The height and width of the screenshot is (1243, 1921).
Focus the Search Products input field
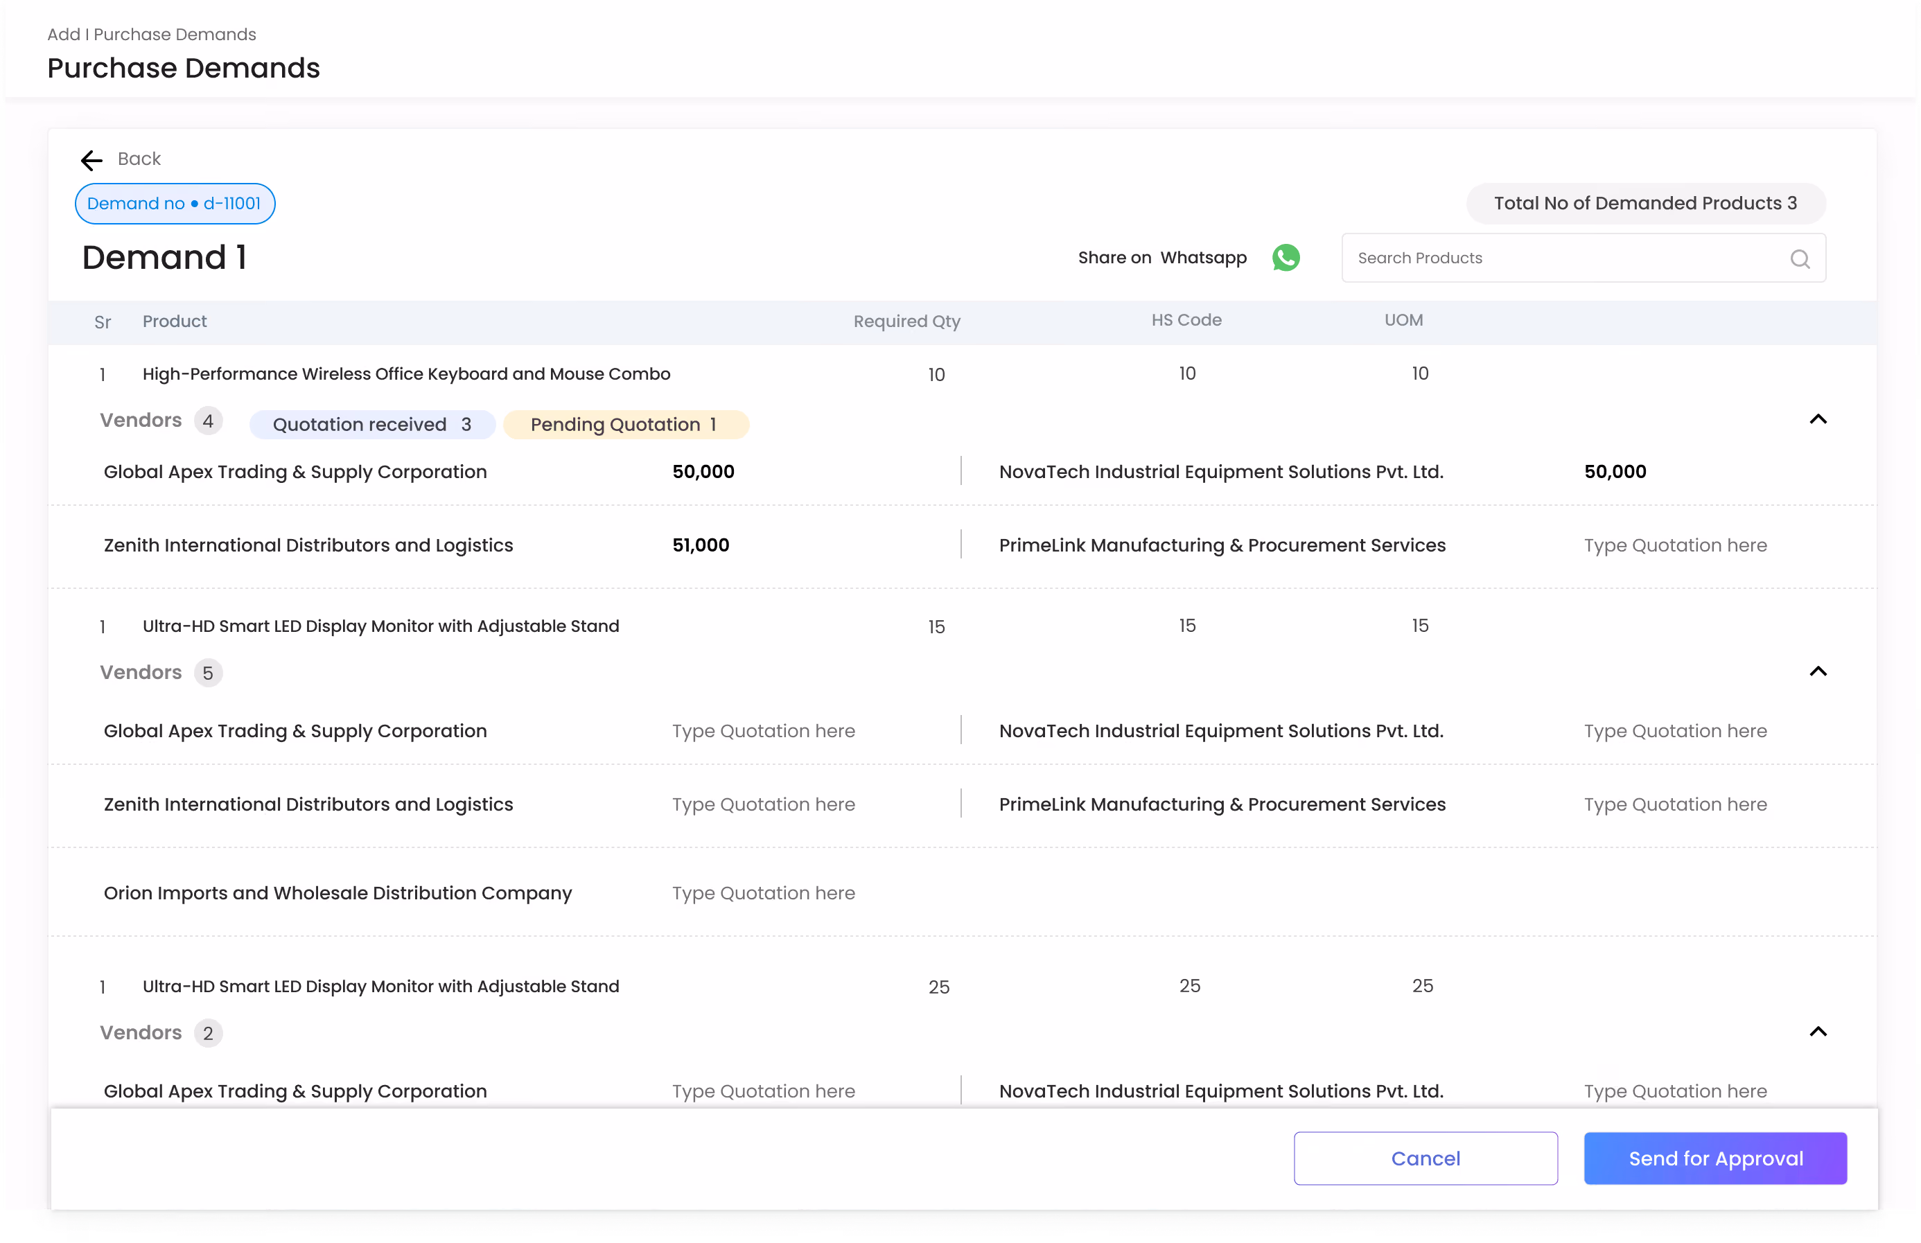[1583, 258]
